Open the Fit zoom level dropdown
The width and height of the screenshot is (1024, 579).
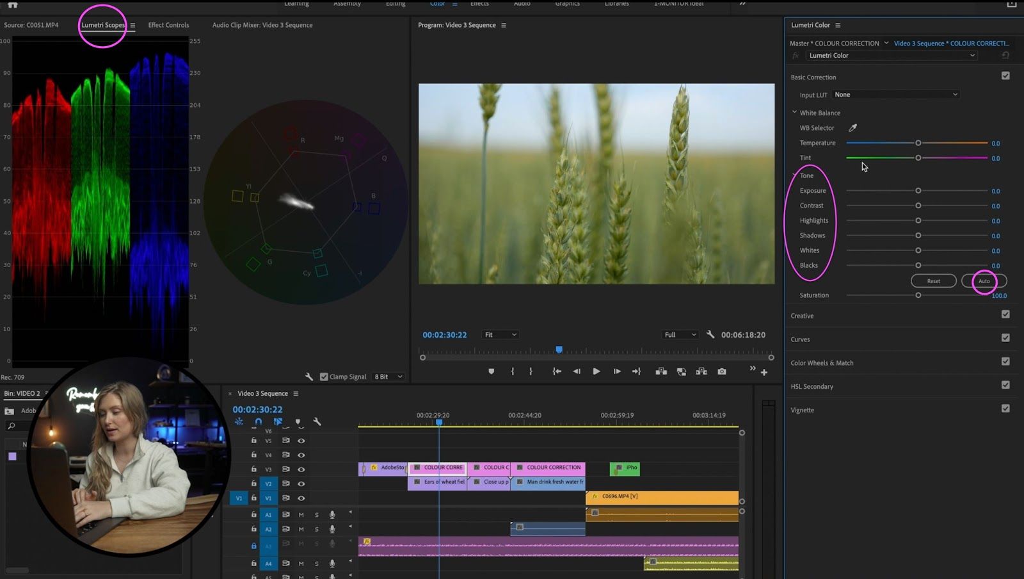(500, 334)
